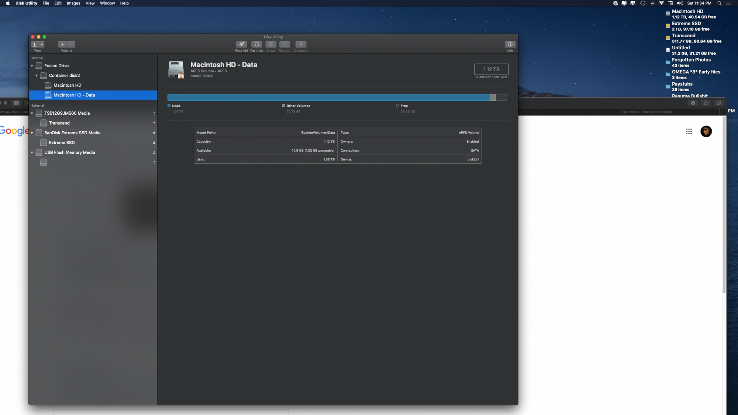Collapse TS512GSJM500 Media node
Viewport: 738px width, 415px height.
32,113
